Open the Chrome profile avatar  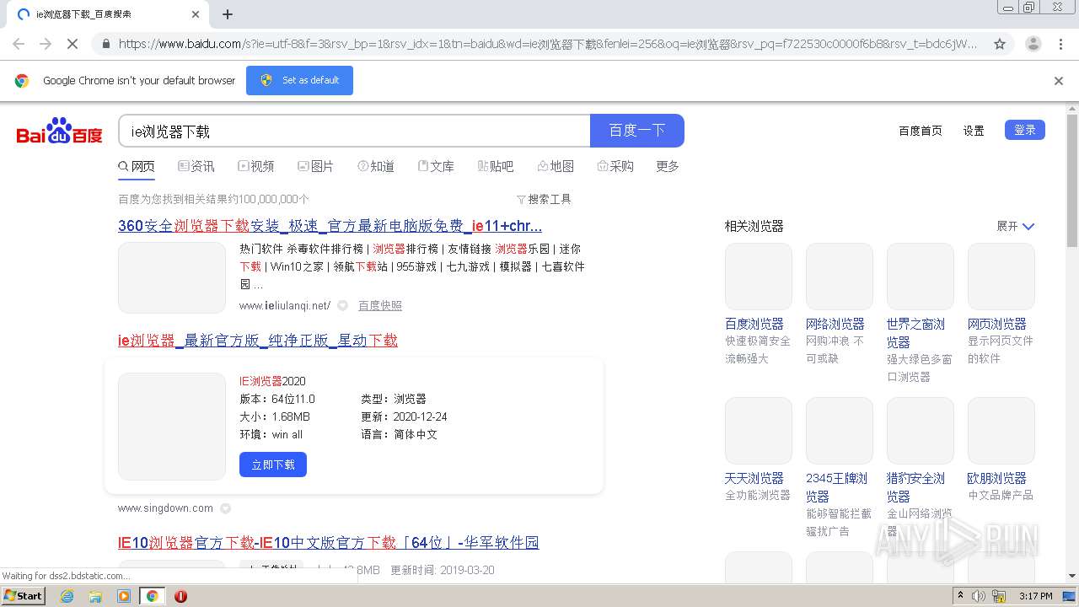(1033, 44)
